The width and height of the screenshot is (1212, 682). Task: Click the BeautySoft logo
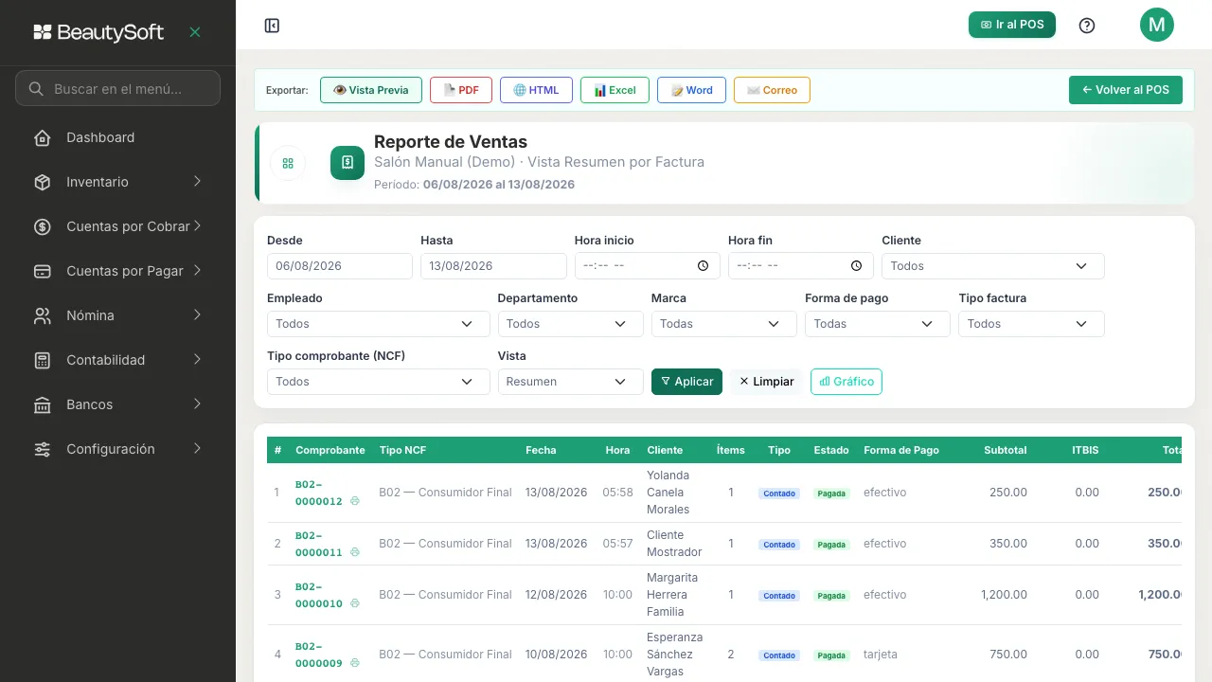(98, 32)
